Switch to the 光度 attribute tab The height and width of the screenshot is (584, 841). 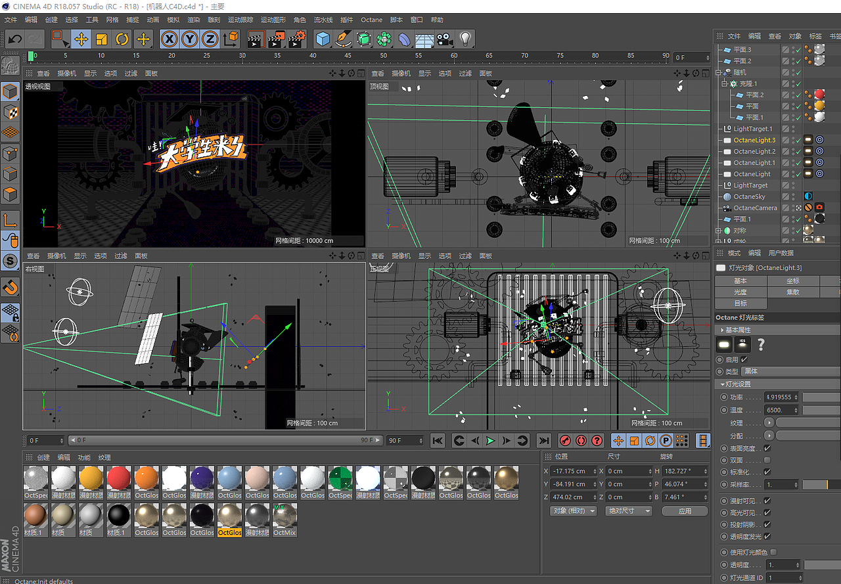point(740,292)
